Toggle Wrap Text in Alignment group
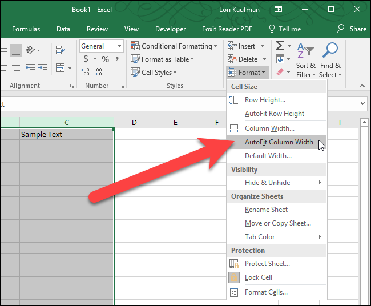 (x=59, y=50)
